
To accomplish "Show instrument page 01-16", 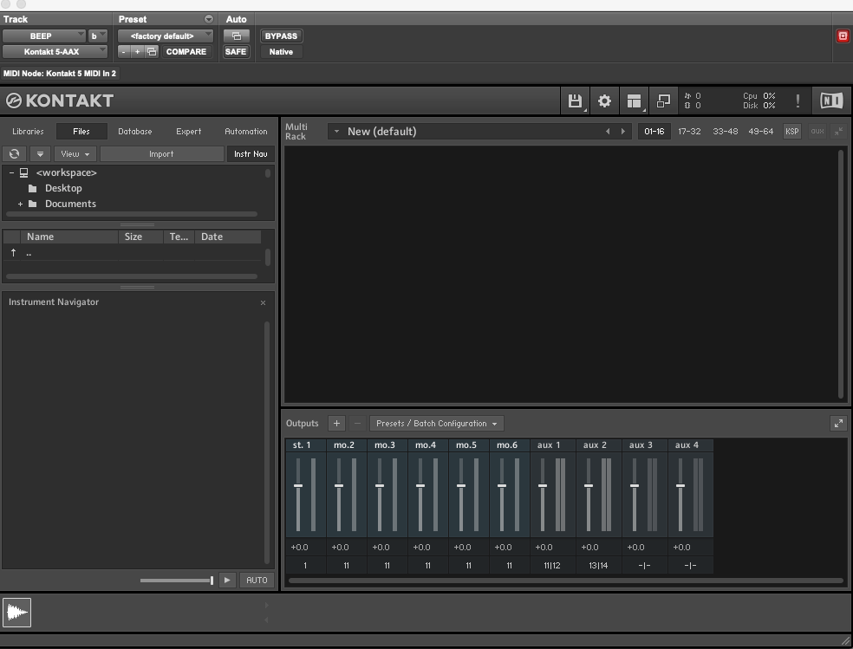I will pyautogui.click(x=654, y=132).
